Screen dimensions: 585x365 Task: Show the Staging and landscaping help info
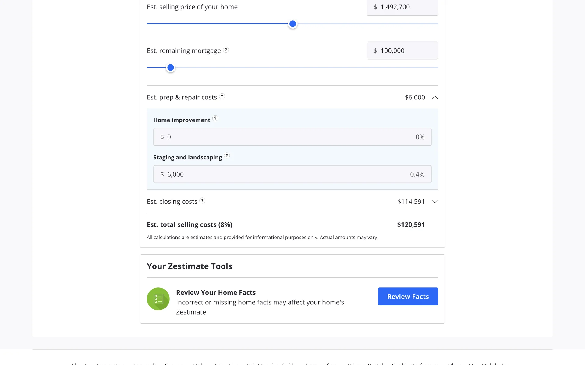[x=227, y=156]
